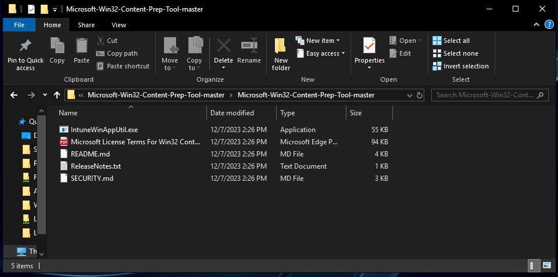This screenshot has width=558, height=277.
Task: Click Paste shortcut in ribbon
Action: pyautogui.click(x=123, y=66)
